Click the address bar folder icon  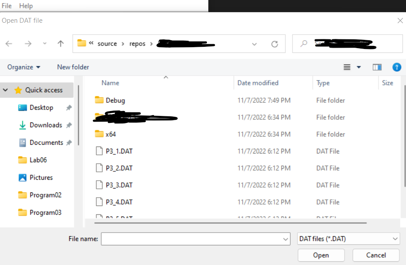click(82, 43)
